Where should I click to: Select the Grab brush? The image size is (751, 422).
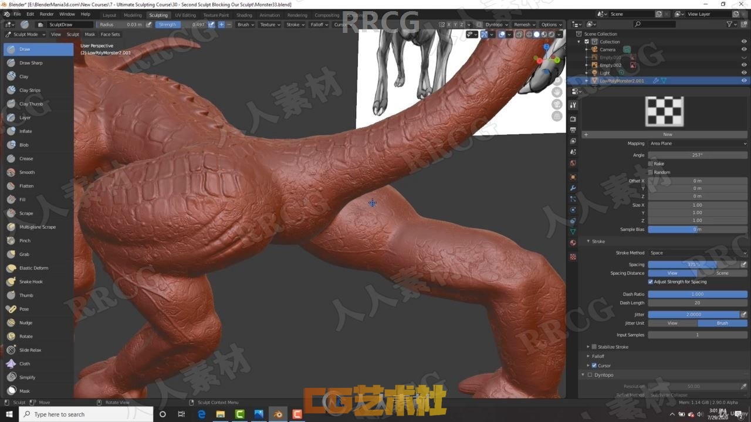(38, 254)
